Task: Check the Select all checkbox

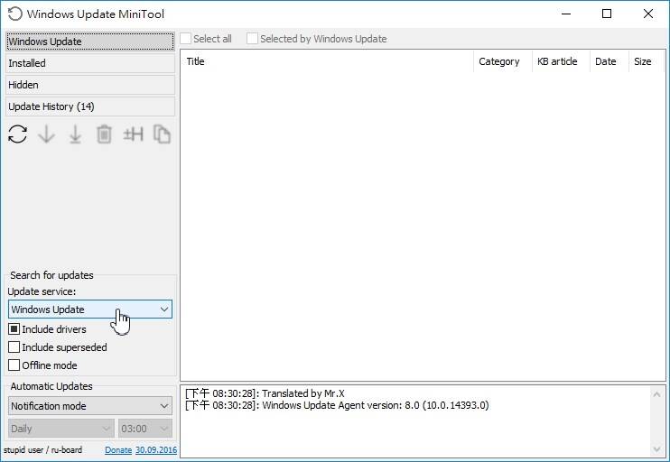Action: click(185, 39)
